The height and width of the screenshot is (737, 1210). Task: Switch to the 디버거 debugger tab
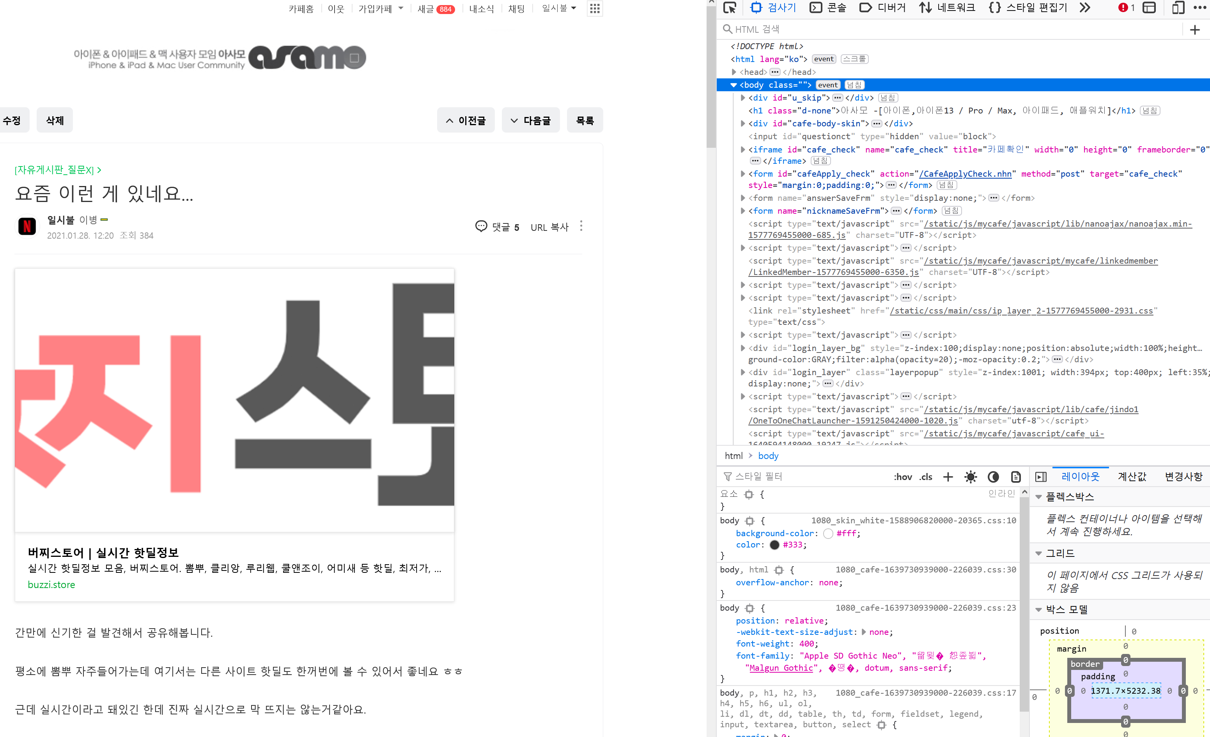pos(883,8)
